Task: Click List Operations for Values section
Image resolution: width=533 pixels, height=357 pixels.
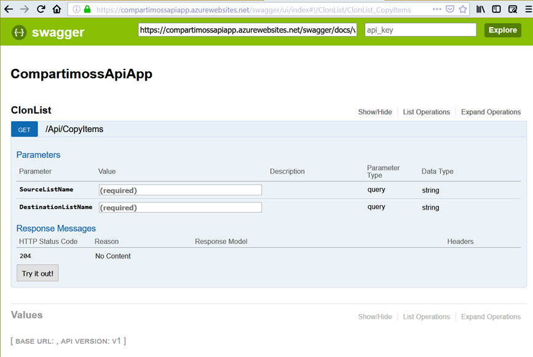Action: [426, 316]
